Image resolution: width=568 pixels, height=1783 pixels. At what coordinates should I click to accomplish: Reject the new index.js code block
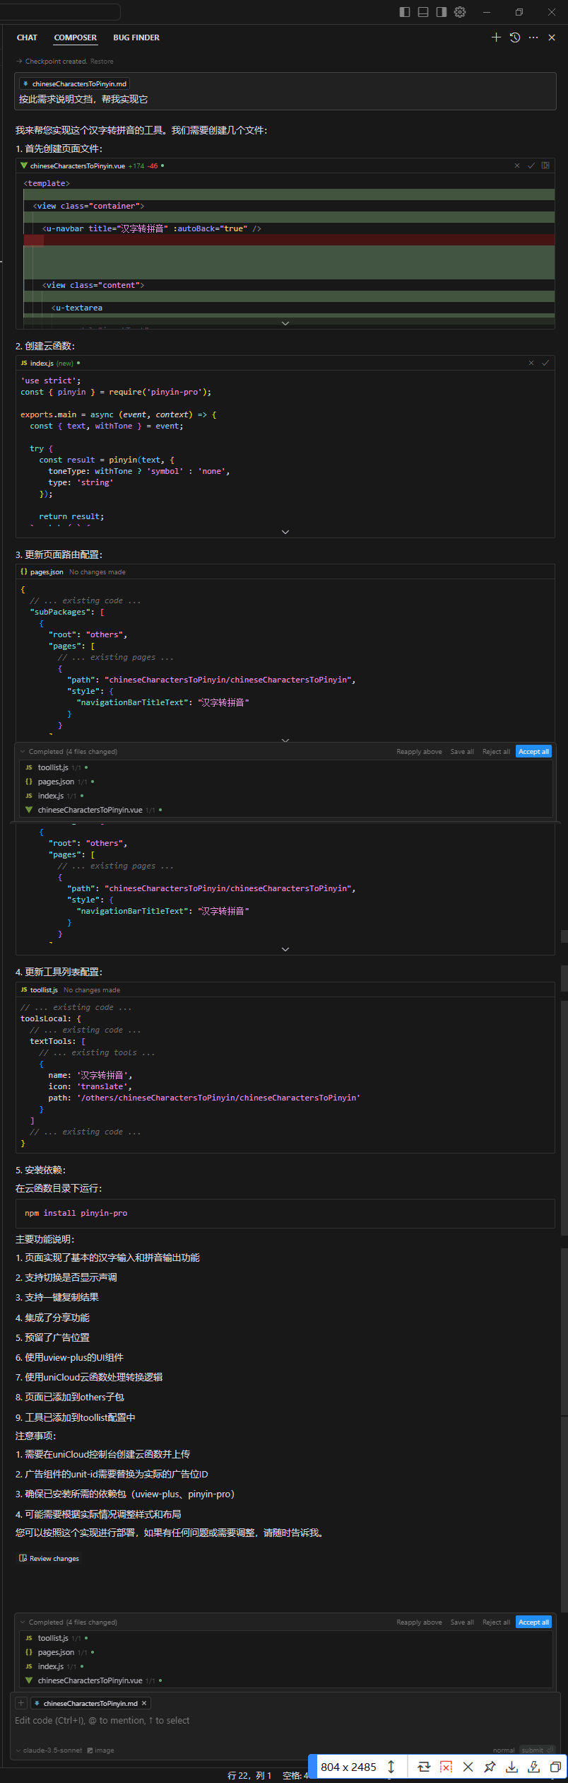pos(531,363)
